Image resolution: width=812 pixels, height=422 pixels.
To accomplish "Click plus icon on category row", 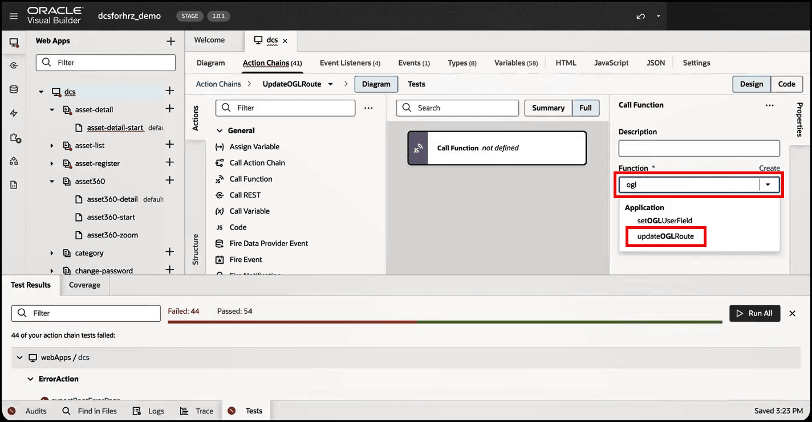I will pos(169,252).
